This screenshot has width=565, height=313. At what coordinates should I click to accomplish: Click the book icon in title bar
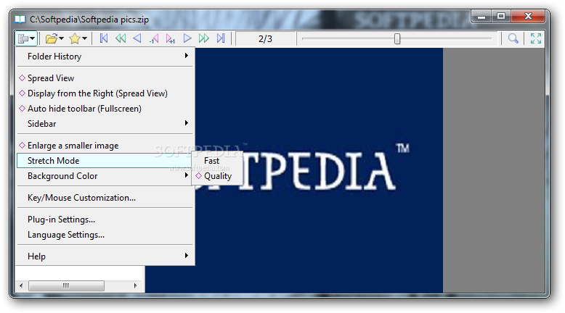point(20,19)
